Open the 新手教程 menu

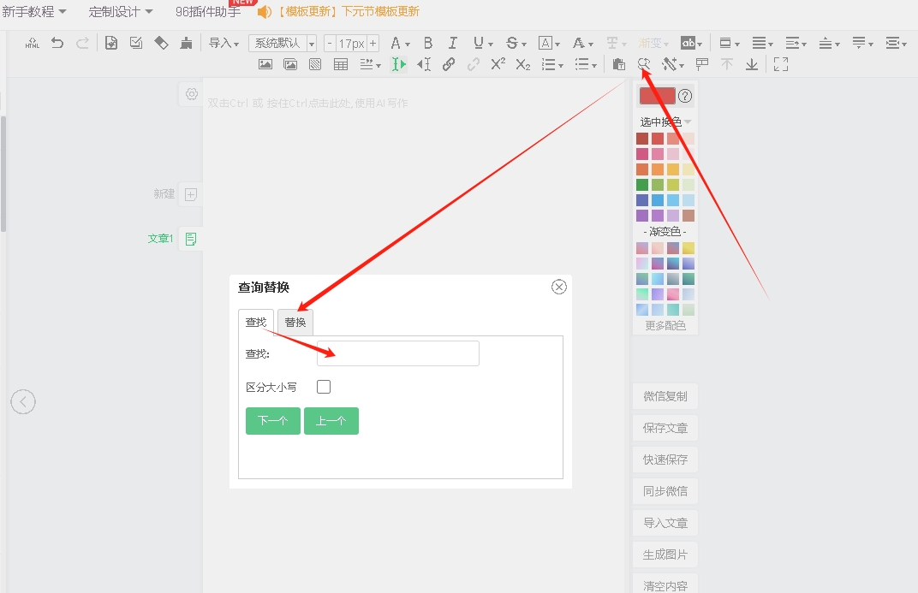[34, 12]
